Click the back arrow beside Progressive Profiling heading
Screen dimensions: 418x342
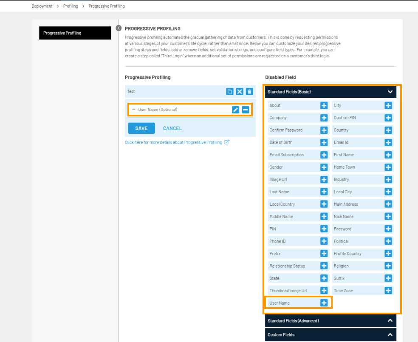[118, 28]
